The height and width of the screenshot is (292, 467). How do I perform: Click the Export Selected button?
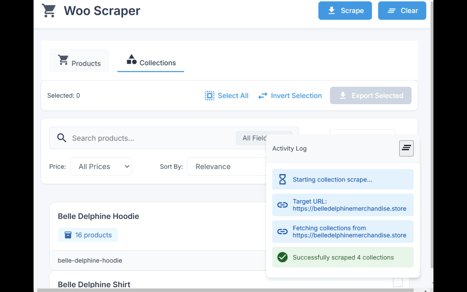[371, 95]
